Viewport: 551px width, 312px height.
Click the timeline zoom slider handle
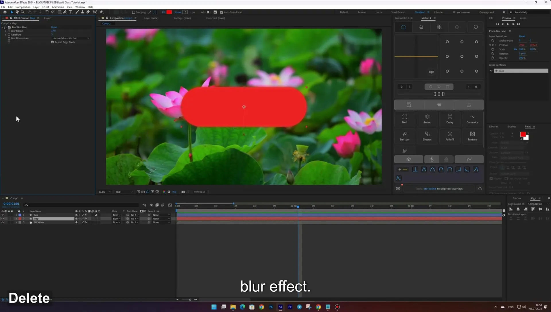[x=190, y=300]
